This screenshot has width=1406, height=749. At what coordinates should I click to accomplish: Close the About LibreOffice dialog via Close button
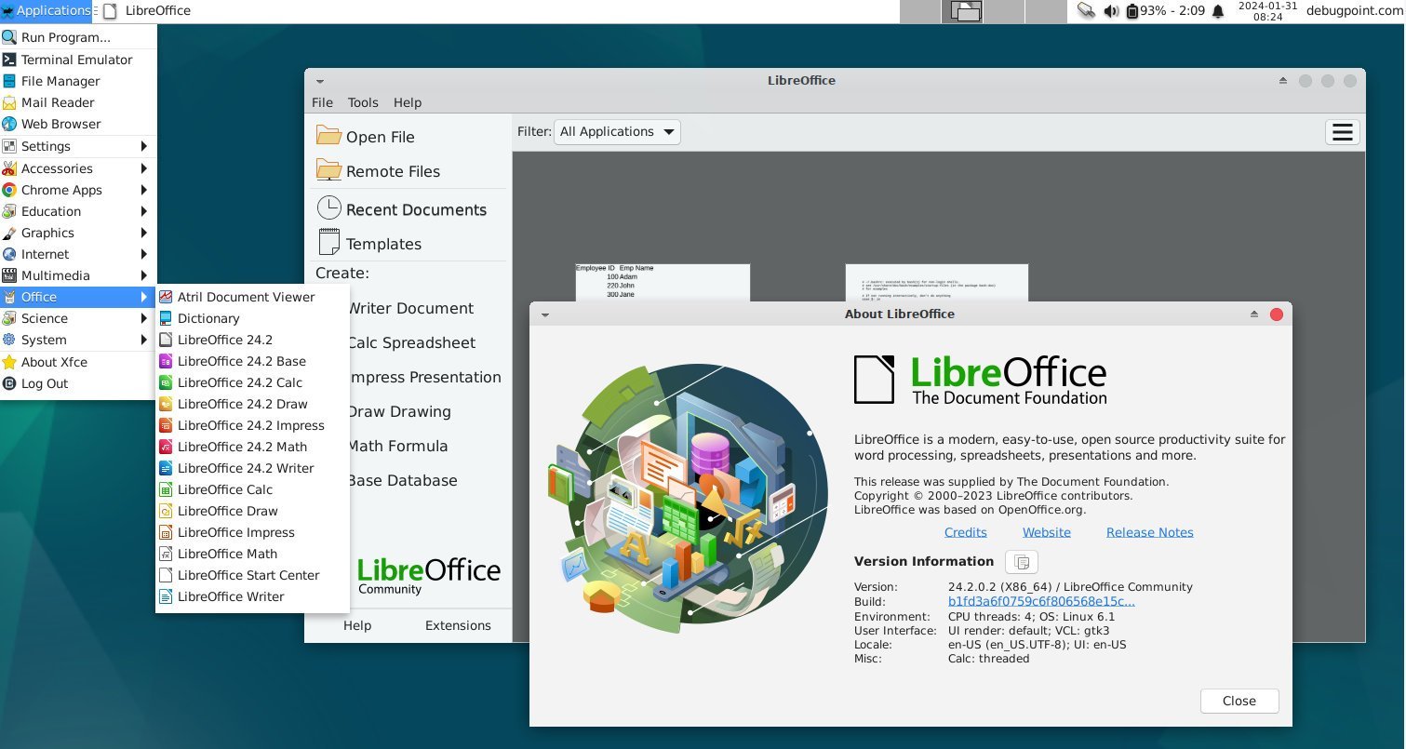tap(1239, 701)
